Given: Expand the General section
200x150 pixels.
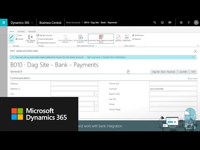Looking at the screenshot, I should tap(16, 71).
